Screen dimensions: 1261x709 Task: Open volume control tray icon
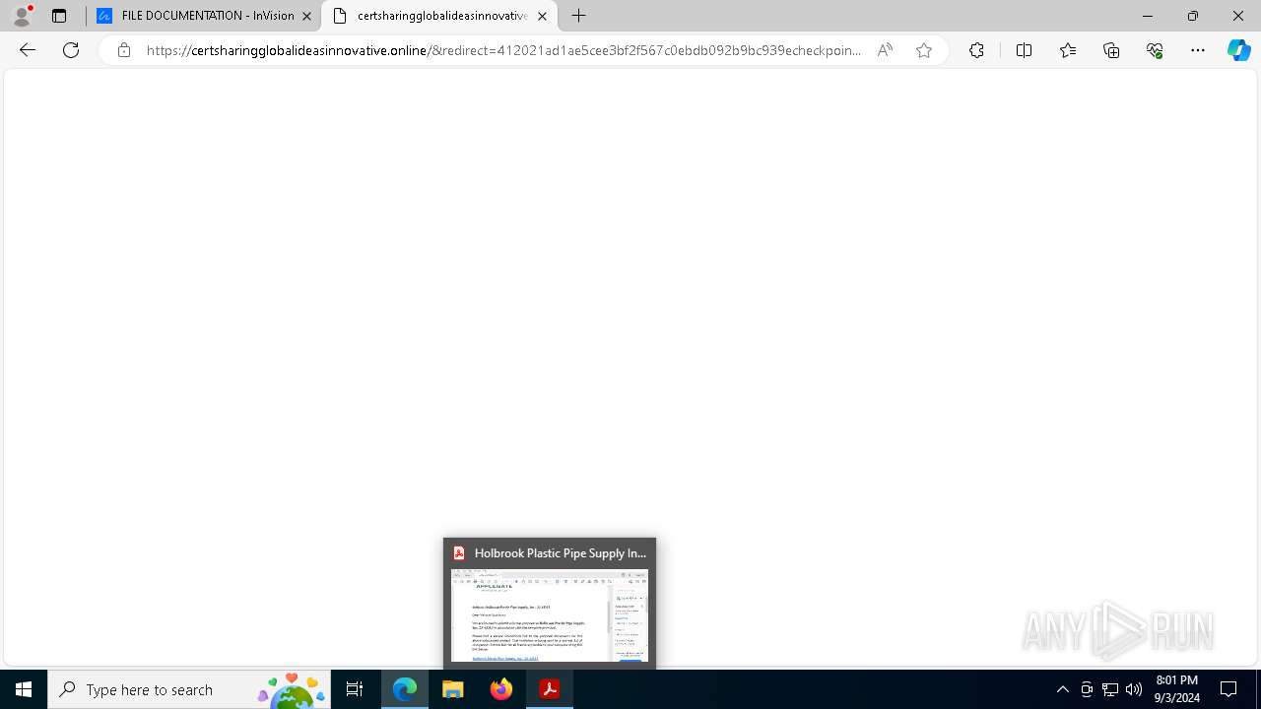1134,689
